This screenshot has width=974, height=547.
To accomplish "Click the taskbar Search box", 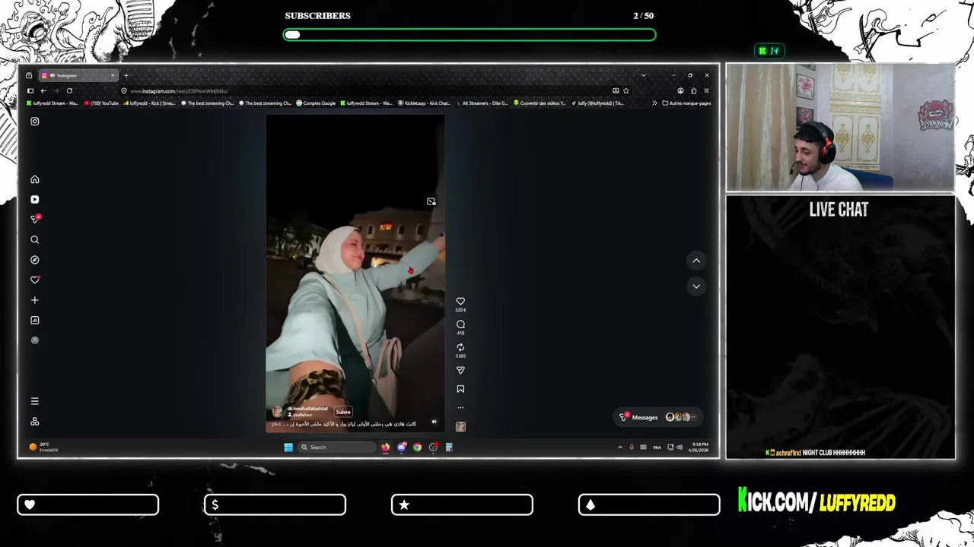I will [337, 447].
